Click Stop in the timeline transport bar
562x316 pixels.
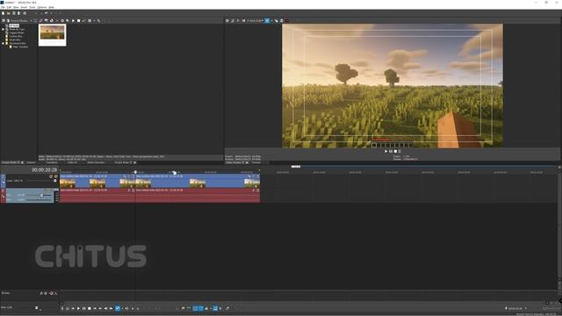[90, 308]
